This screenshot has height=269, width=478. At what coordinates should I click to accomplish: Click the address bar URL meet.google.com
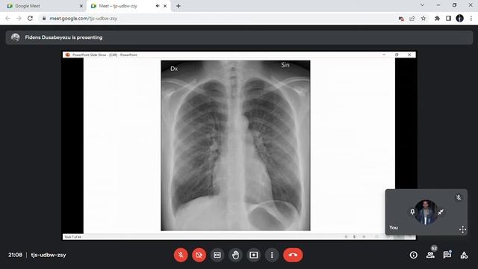[84, 18]
